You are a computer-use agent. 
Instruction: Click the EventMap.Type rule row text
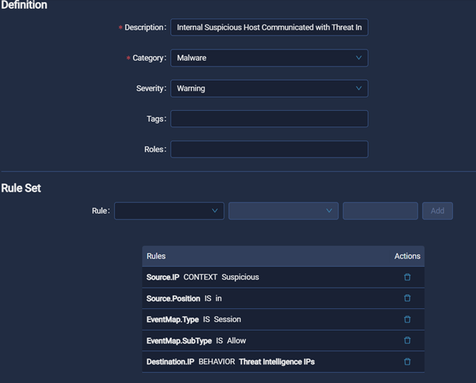click(x=194, y=319)
